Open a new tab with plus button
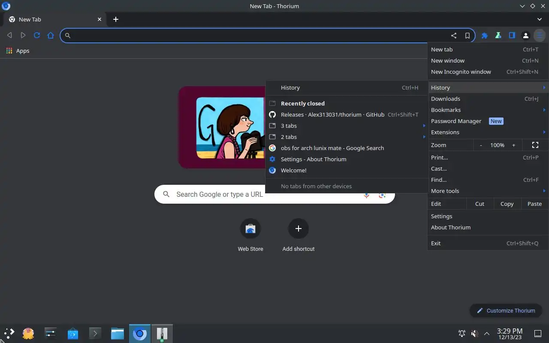Image resolution: width=549 pixels, height=343 pixels. pos(116,19)
